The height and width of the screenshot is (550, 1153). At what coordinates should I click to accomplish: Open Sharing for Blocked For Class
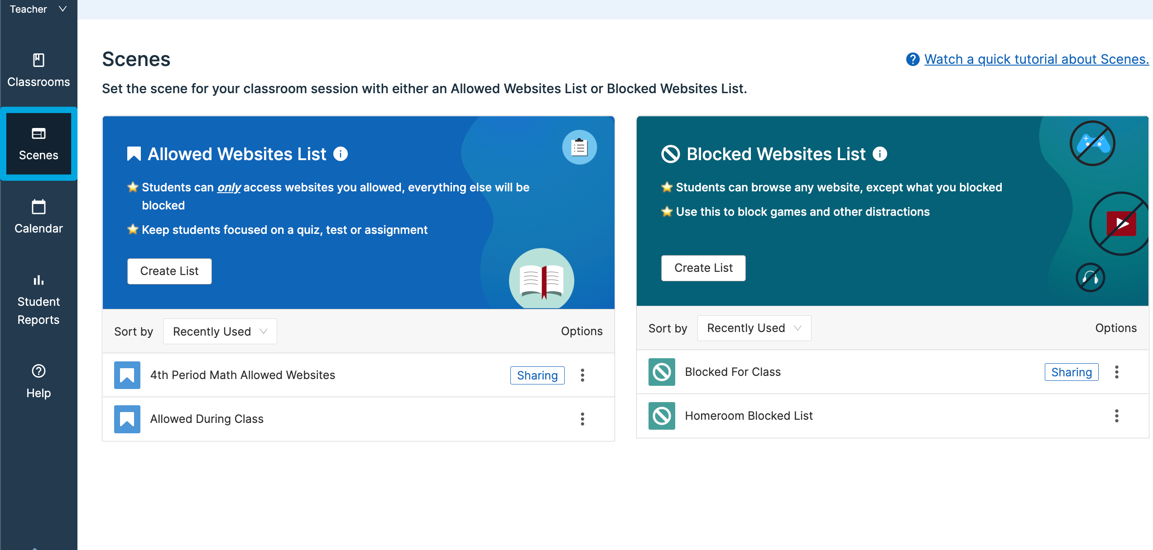(1071, 372)
